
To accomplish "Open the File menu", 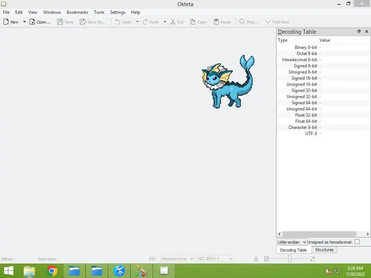I will (6, 12).
